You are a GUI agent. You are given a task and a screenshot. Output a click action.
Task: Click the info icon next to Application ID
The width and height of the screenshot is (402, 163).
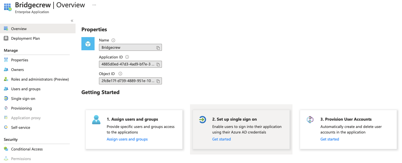tap(127, 57)
